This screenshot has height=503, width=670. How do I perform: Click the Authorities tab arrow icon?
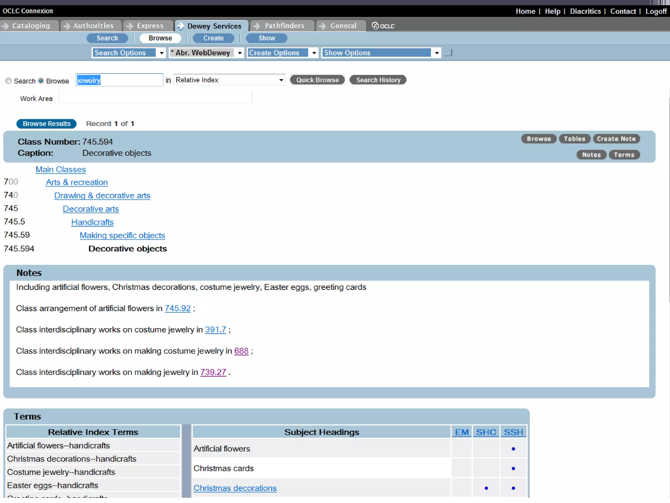point(67,26)
